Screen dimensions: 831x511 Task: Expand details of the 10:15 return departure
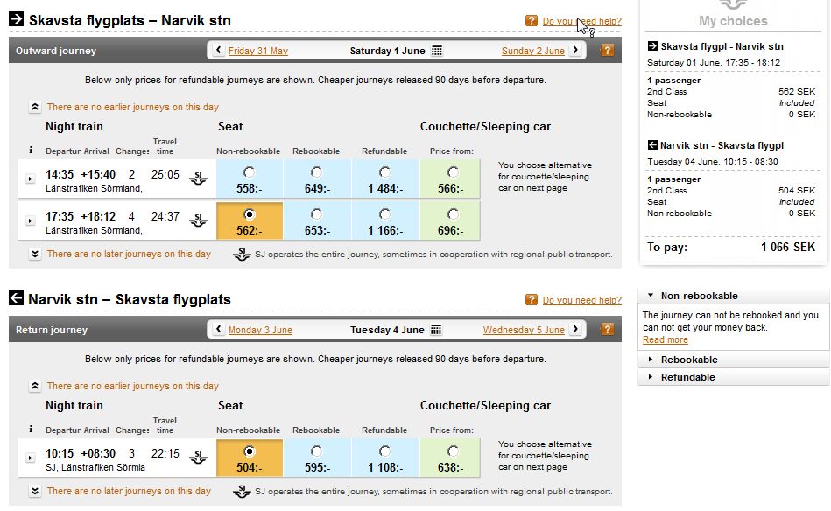(30, 458)
